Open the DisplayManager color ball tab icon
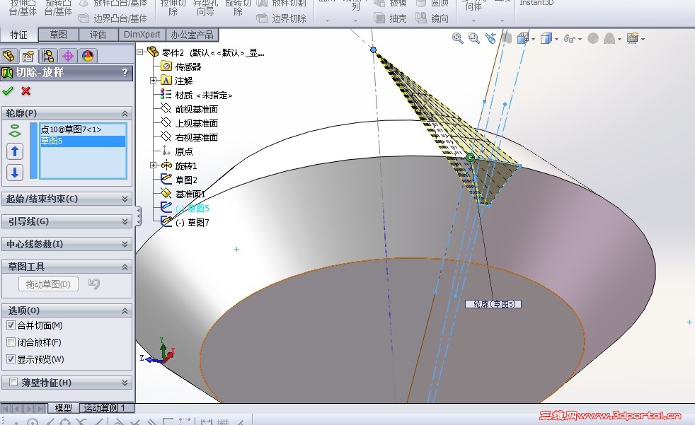 (x=87, y=56)
